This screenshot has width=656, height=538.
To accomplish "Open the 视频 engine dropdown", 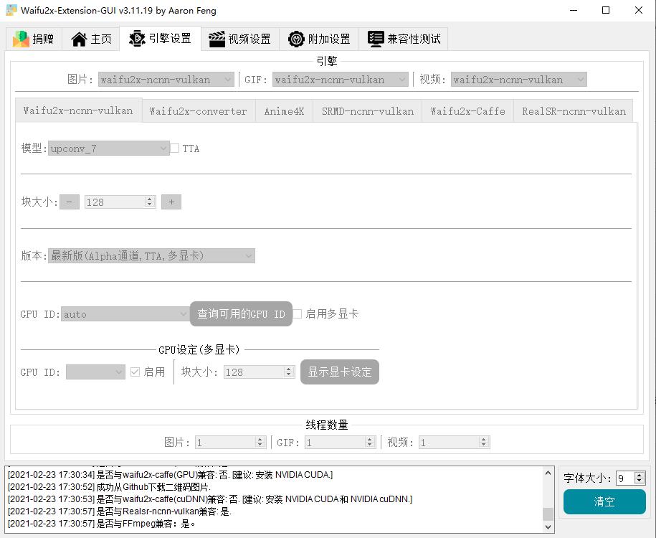I will (518, 80).
